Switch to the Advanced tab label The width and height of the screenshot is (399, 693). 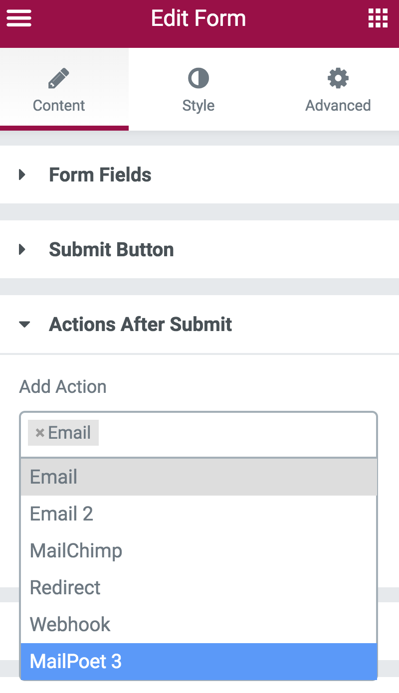pyautogui.click(x=338, y=106)
